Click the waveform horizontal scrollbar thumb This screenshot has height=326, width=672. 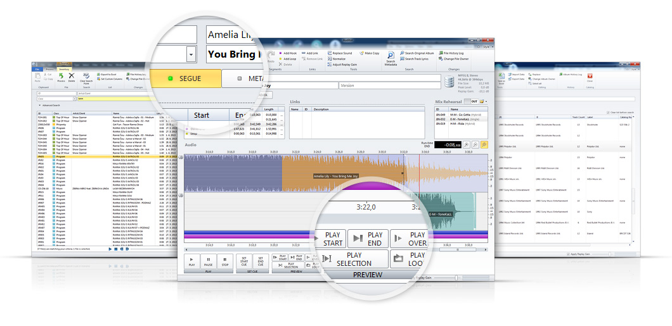458,249
